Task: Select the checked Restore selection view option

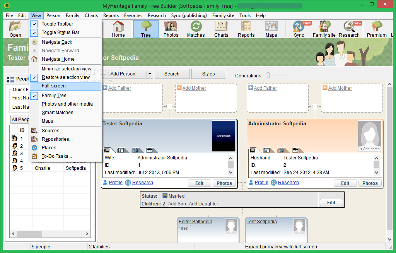Action: (66, 77)
